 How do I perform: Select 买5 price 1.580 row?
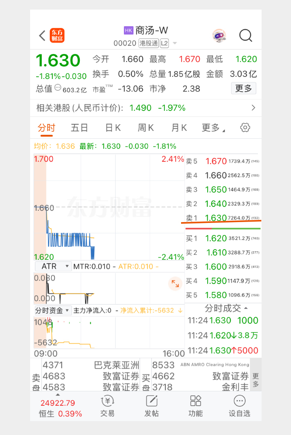tap(223, 295)
